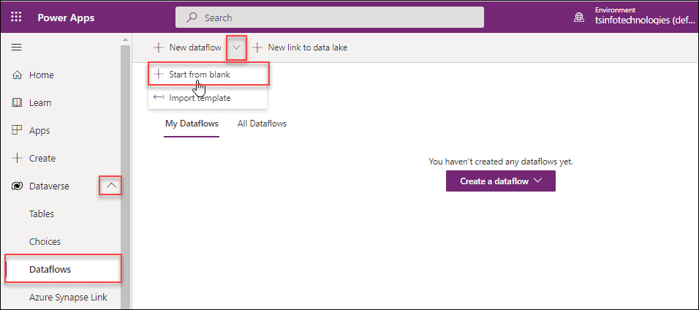This screenshot has height=310, width=699.
Task: Switch to My Dataflows tab
Action: pyautogui.click(x=192, y=124)
